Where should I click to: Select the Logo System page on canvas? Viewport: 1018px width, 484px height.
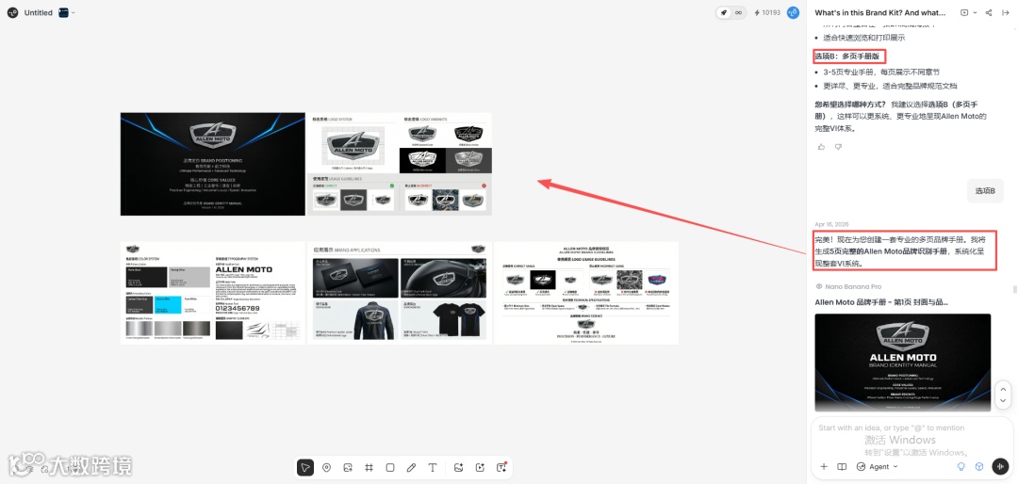point(400,164)
